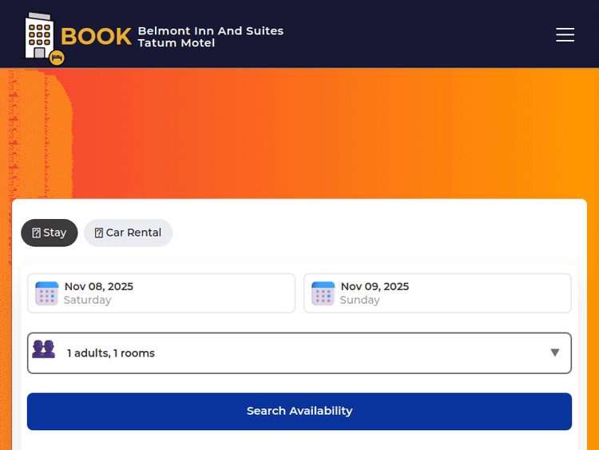Click the purple guests people icon
Screen dimensions: 599x450
pyautogui.click(x=43, y=349)
